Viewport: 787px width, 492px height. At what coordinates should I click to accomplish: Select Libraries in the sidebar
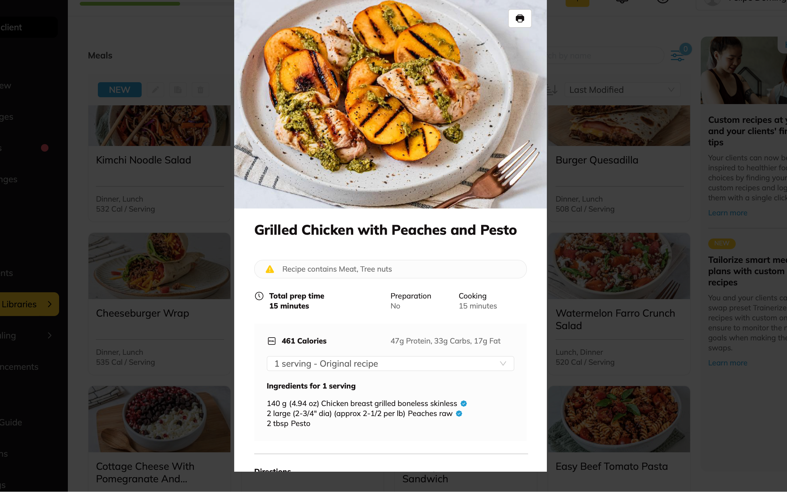pos(19,304)
